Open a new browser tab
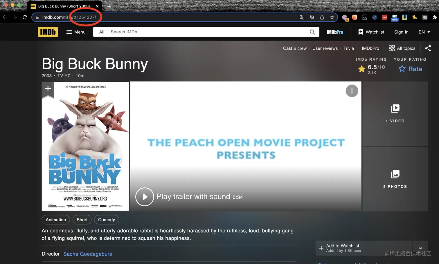 [x=109, y=6]
